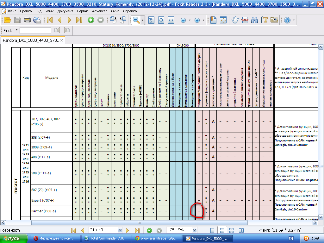Select the Zoom Out magnifier tool
The height and width of the screenshot is (243, 324).
pos(136,20)
